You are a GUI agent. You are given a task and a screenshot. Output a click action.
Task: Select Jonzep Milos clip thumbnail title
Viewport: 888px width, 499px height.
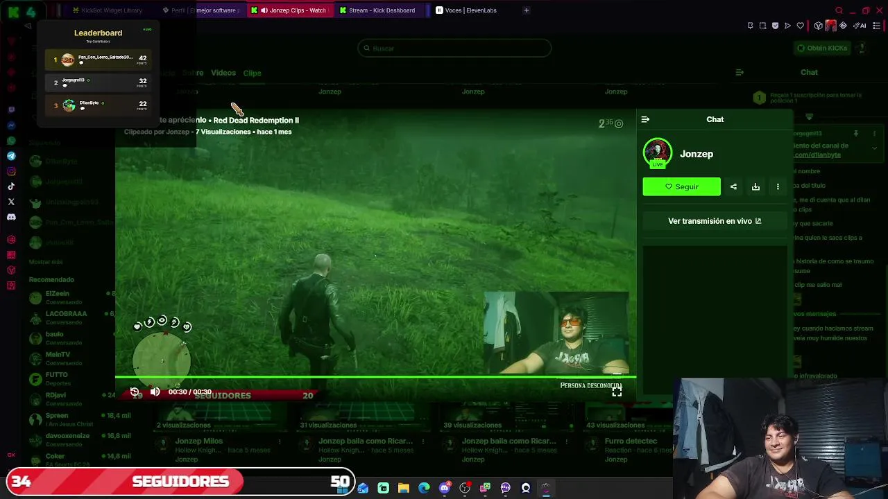[x=198, y=441]
